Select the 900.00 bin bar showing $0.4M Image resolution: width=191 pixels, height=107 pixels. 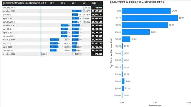(x=123, y=81)
